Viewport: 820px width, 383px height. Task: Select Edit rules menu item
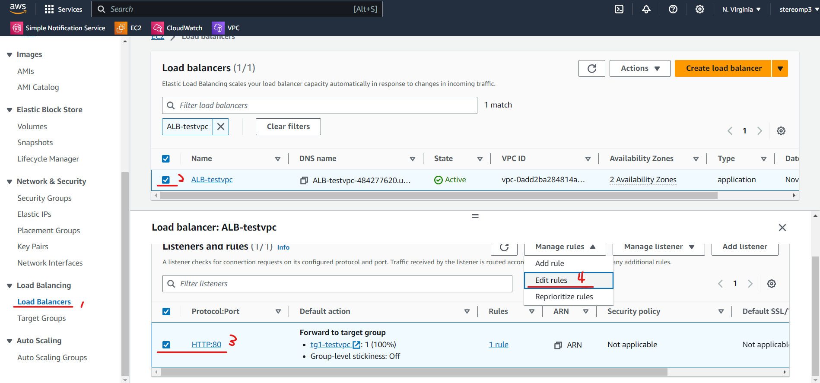pyautogui.click(x=569, y=280)
